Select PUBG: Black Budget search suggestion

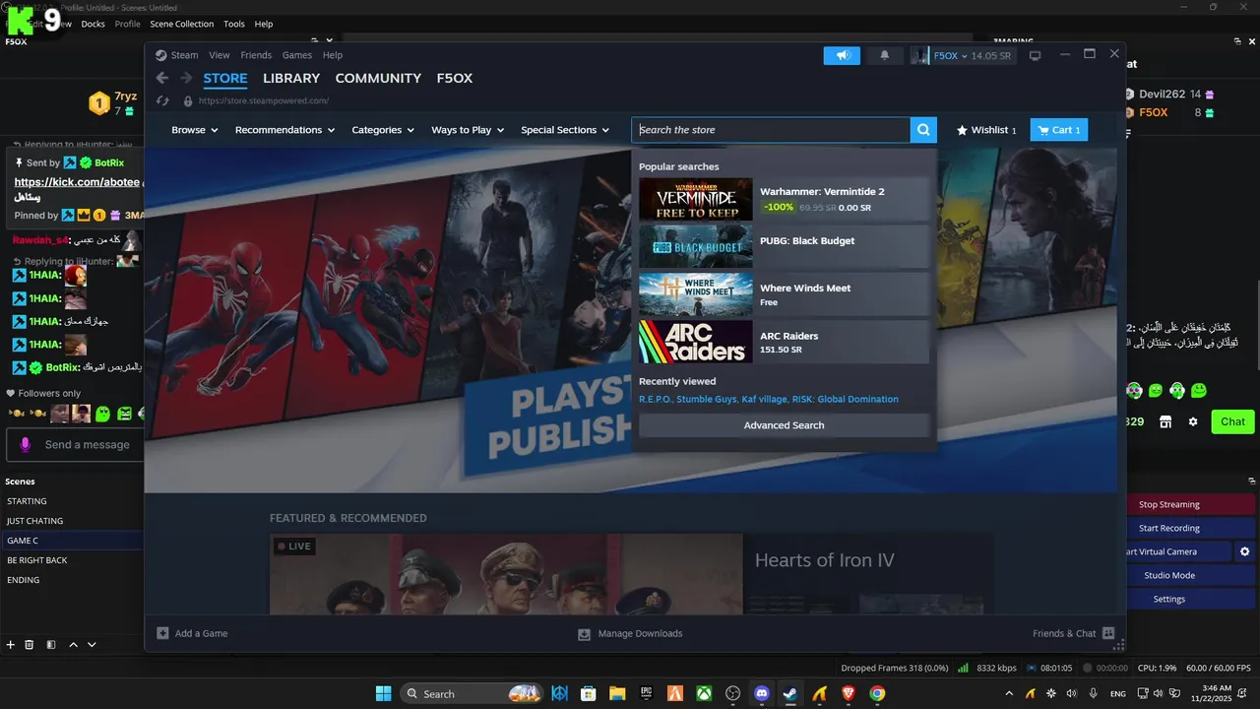tap(784, 246)
